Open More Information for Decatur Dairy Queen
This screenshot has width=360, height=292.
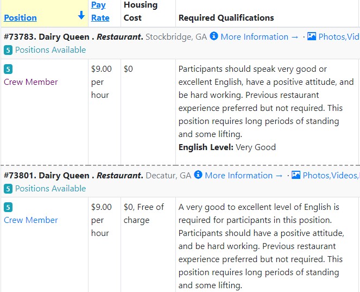coord(244,176)
